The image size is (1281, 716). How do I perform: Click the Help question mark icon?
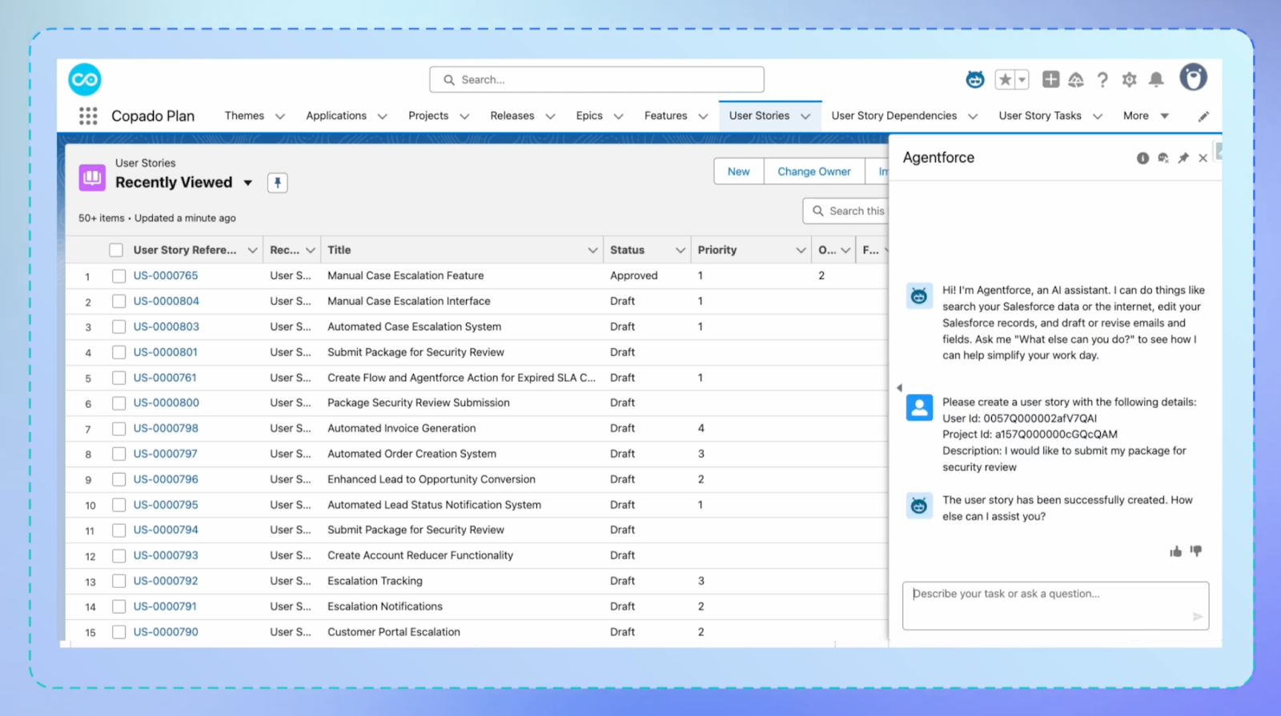[x=1102, y=79]
